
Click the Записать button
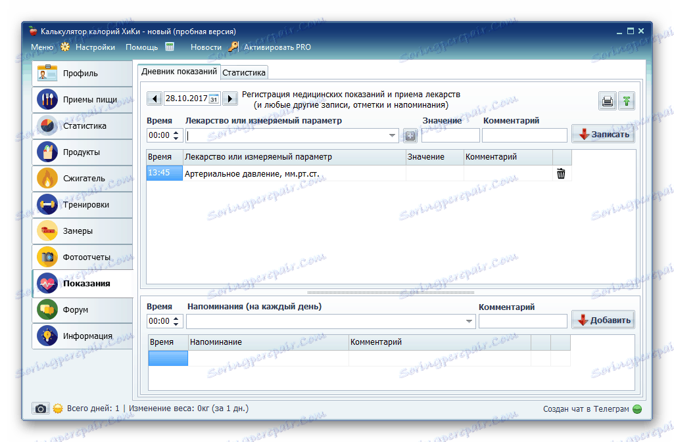pyautogui.click(x=603, y=135)
